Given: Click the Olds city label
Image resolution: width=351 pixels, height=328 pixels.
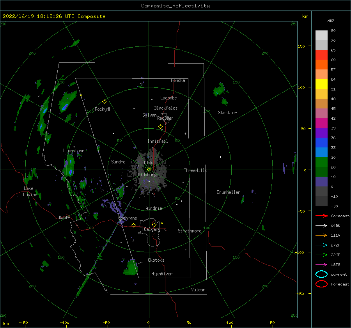Looking at the screenshot, I should pyautogui.click(x=149, y=163).
